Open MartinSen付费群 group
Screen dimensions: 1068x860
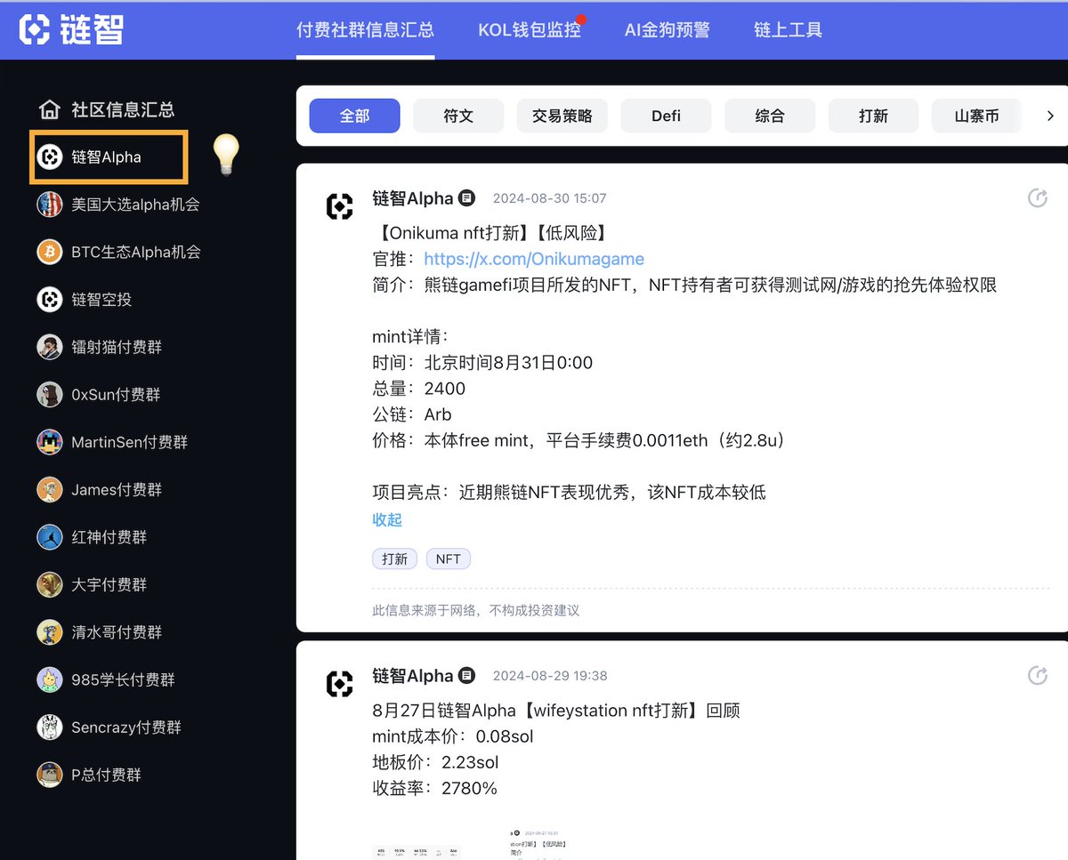tap(130, 442)
